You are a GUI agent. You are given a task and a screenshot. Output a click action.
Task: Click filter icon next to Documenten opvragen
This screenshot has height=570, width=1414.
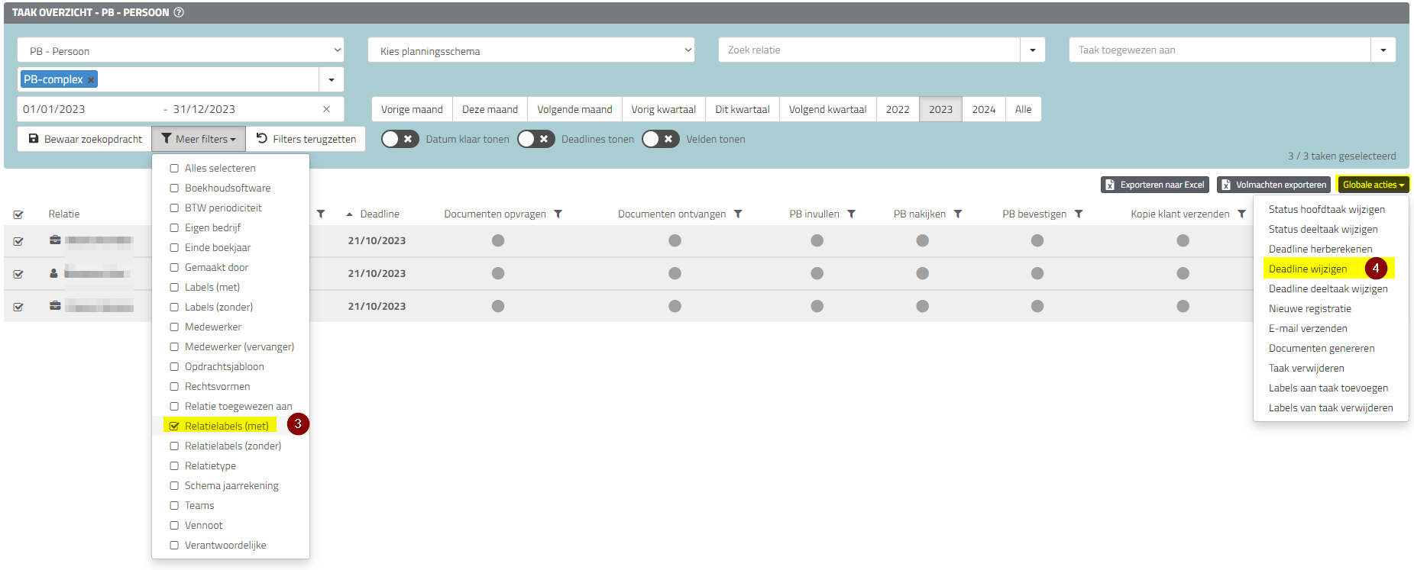coord(558,214)
